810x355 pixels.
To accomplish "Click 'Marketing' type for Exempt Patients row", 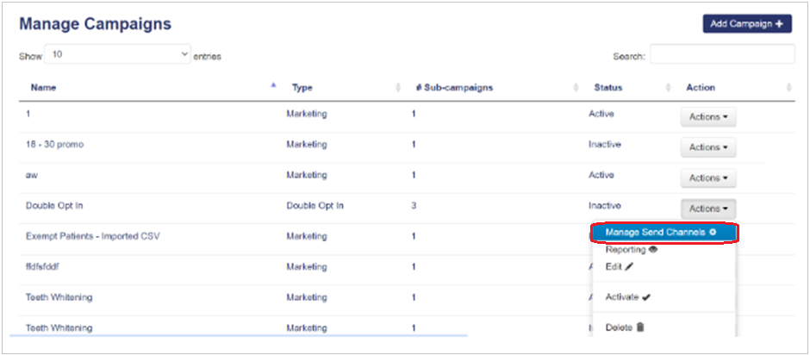I will (x=307, y=237).
